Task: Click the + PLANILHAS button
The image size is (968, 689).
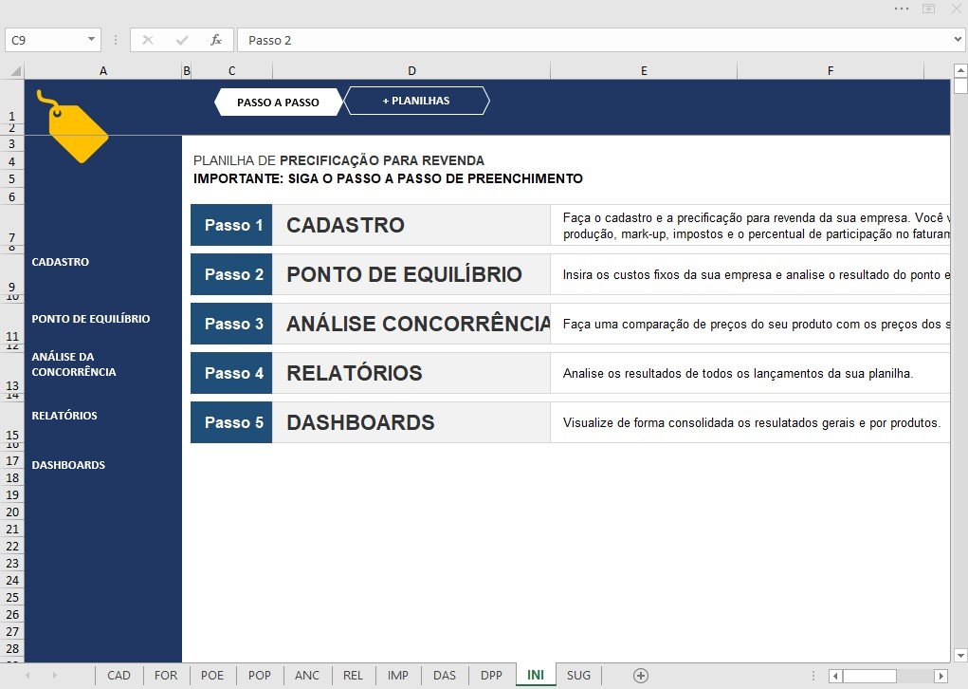Action: [x=416, y=101]
